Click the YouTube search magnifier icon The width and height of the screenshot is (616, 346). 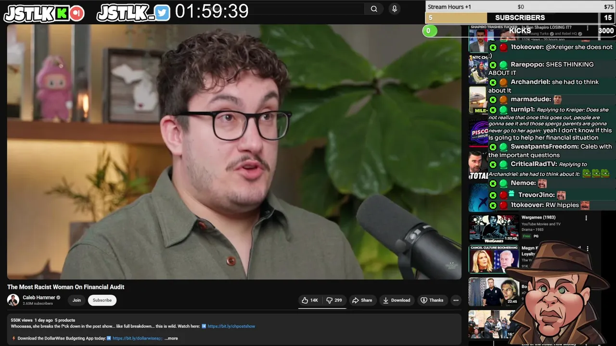tap(374, 9)
